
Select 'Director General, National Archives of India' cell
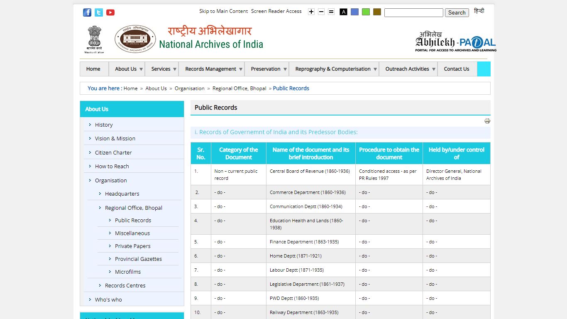(457, 174)
